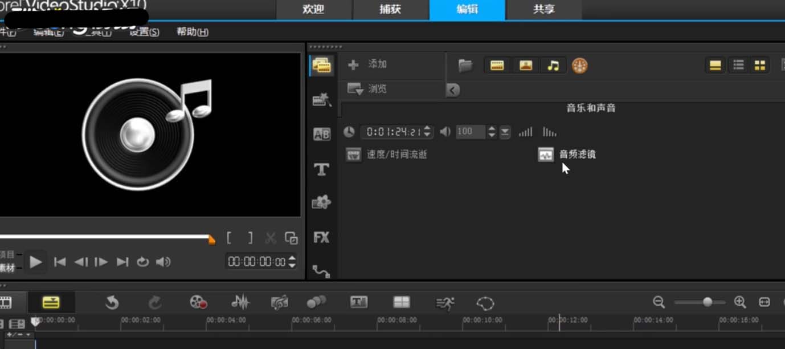Select 素材 clip play mode
The width and height of the screenshot is (785, 349).
(9, 267)
